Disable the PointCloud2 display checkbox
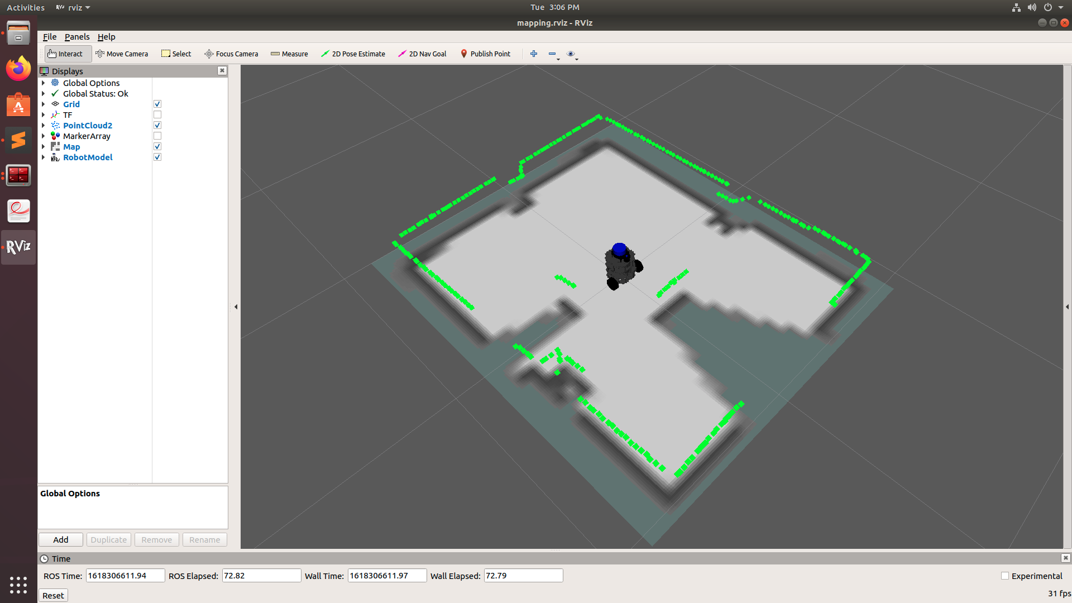The width and height of the screenshot is (1072, 603). (x=157, y=126)
